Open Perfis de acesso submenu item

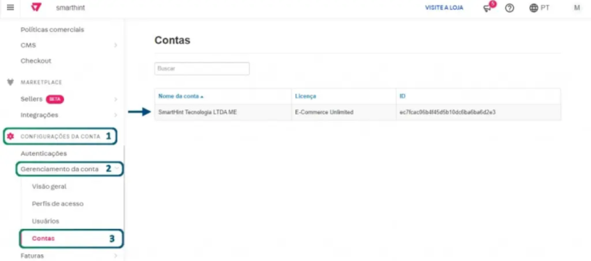coord(57,204)
